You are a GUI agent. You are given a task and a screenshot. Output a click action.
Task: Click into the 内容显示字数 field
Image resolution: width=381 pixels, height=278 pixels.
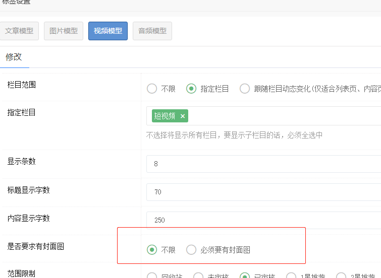click(262, 220)
